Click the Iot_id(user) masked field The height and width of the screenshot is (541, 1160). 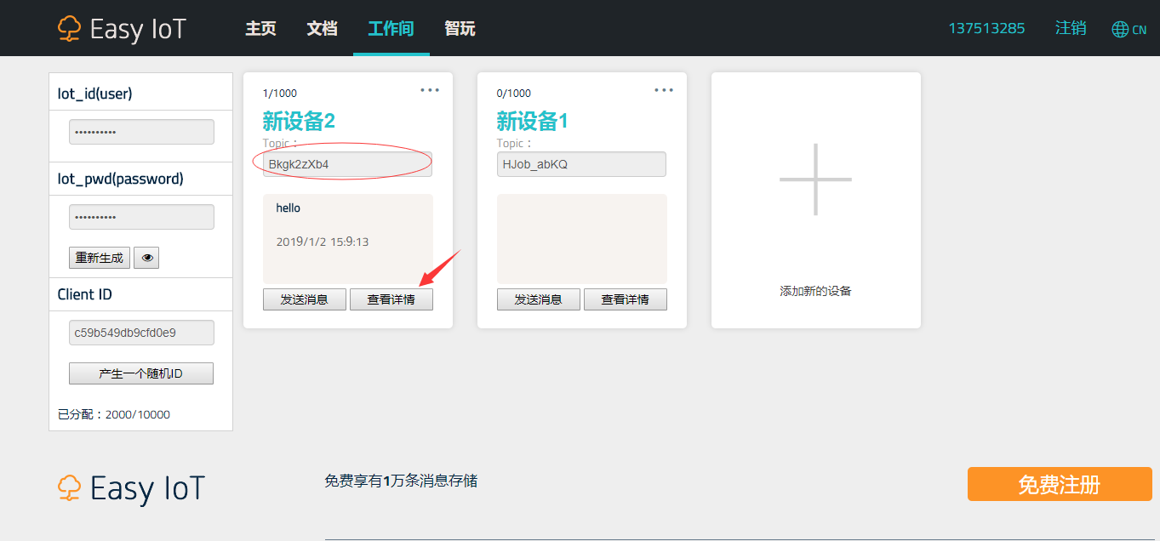click(141, 133)
